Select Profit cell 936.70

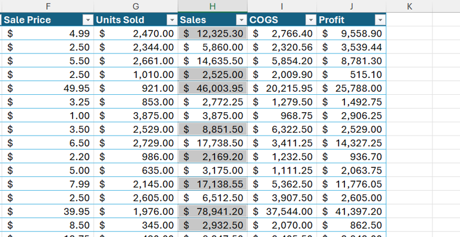(x=351, y=157)
